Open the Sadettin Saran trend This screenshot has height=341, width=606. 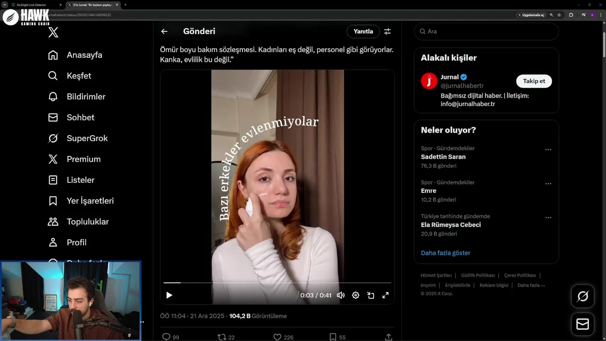pyautogui.click(x=443, y=157)
